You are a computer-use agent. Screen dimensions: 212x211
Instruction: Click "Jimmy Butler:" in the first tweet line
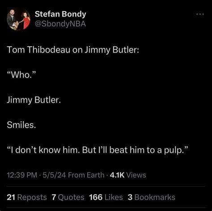pos(112,50)
